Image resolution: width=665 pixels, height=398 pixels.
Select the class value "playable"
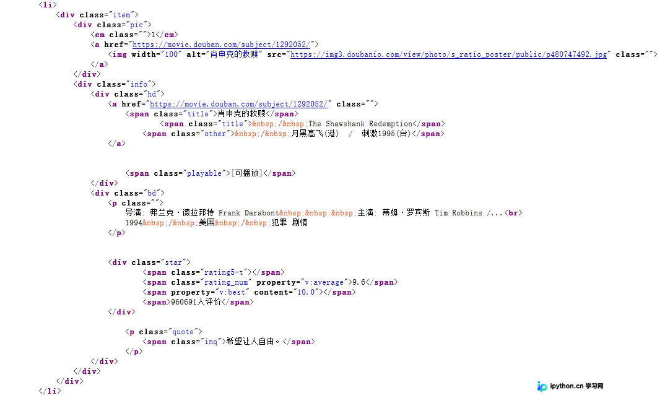point(204,173)
